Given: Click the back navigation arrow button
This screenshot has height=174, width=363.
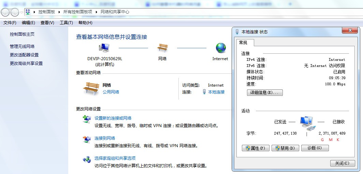Looking at the screenshot, I should 5,12.
